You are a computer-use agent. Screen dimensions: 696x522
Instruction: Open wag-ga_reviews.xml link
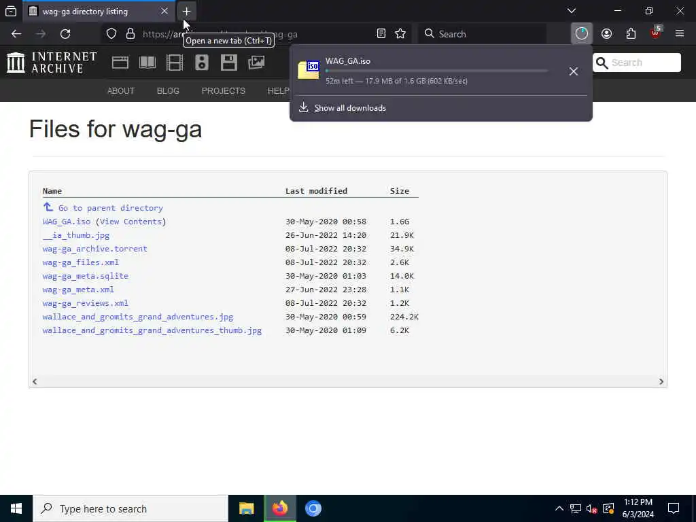pyautogui.click(x=85, y=303)
